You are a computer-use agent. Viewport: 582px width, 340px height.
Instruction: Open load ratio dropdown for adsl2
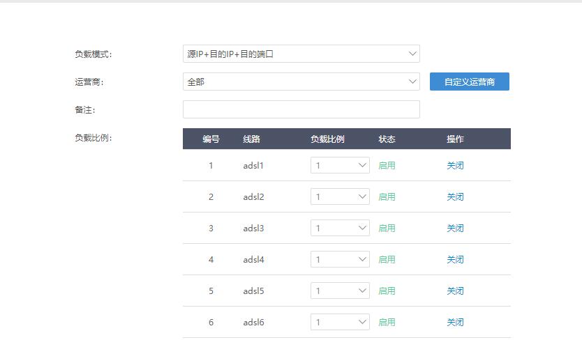[340, 196]
